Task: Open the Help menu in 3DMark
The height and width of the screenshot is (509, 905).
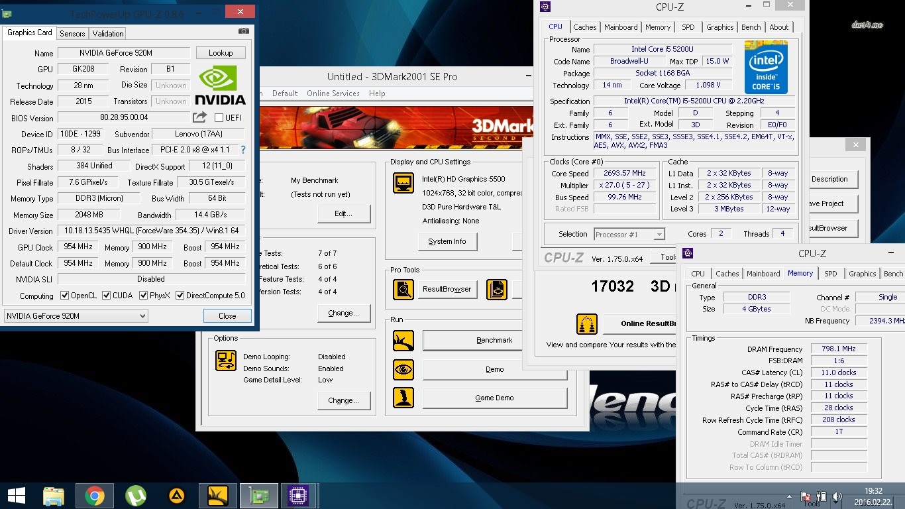Action: point(377,93)
